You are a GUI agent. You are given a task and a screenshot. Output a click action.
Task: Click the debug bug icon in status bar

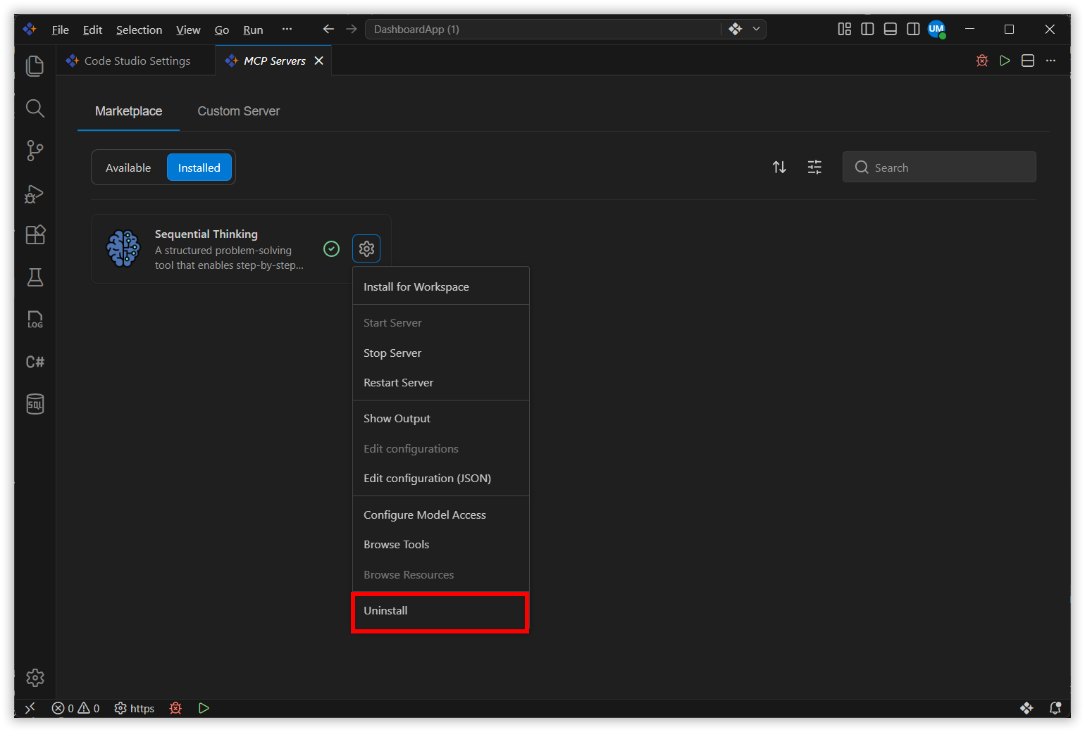tap(175, 708)
